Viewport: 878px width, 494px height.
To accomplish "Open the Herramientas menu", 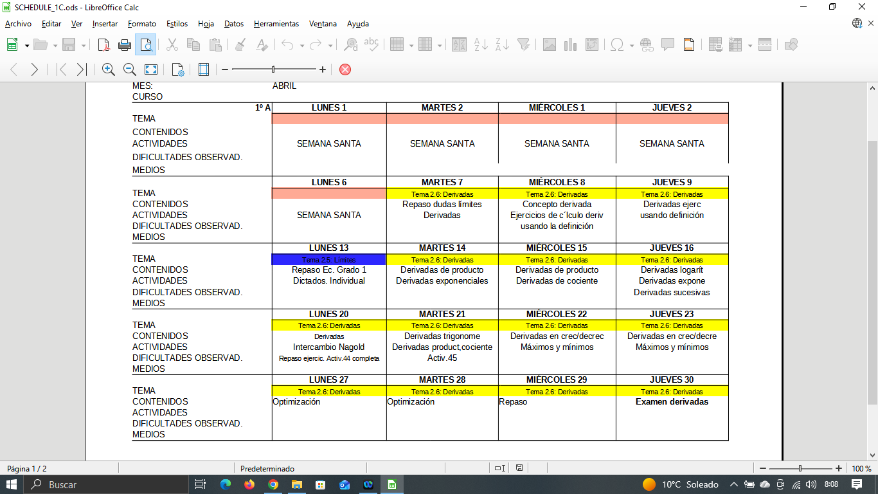I will pos(276,24).
